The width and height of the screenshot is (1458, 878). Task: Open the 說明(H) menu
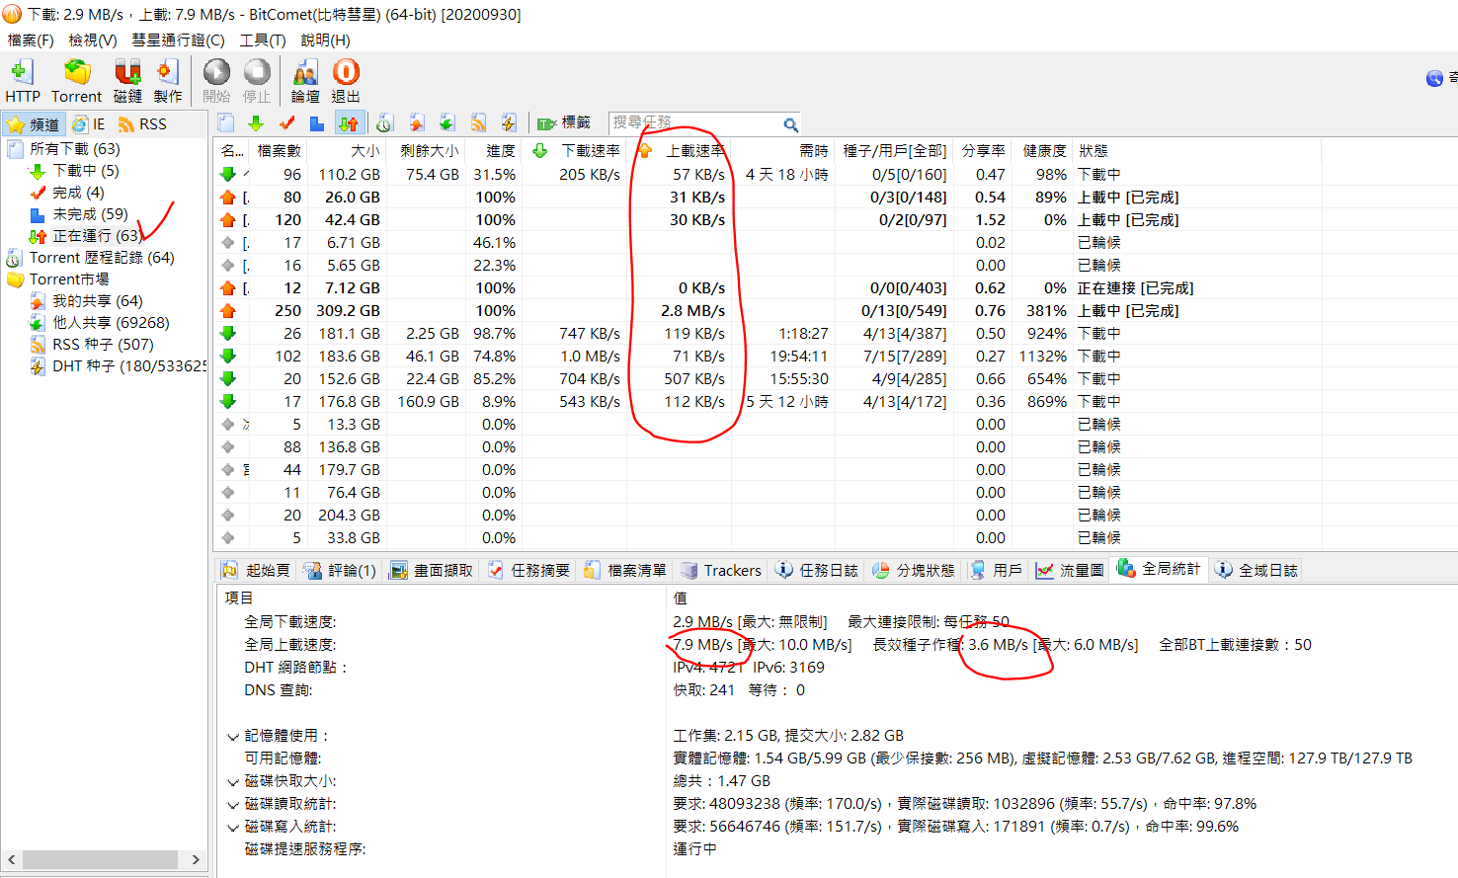coord(326,40)
